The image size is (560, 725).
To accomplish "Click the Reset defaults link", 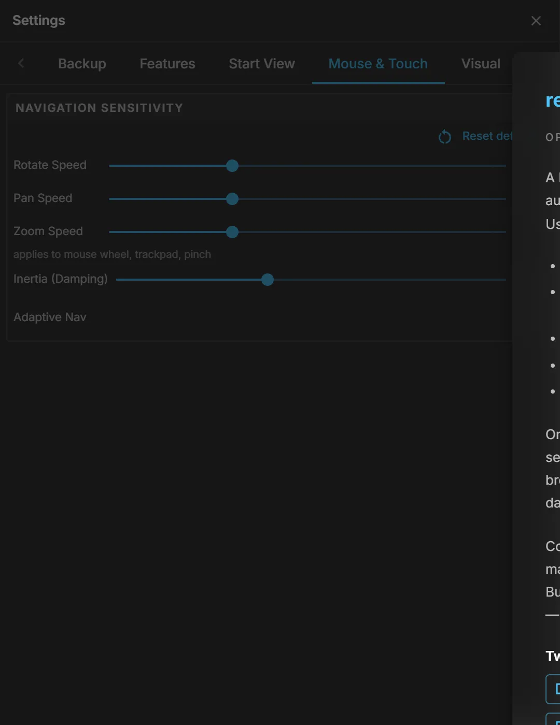I will coord(487,136).
